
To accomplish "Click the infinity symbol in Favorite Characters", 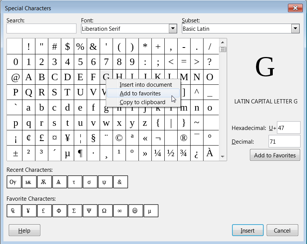I will pyautogui.click(x=120, y=211).
